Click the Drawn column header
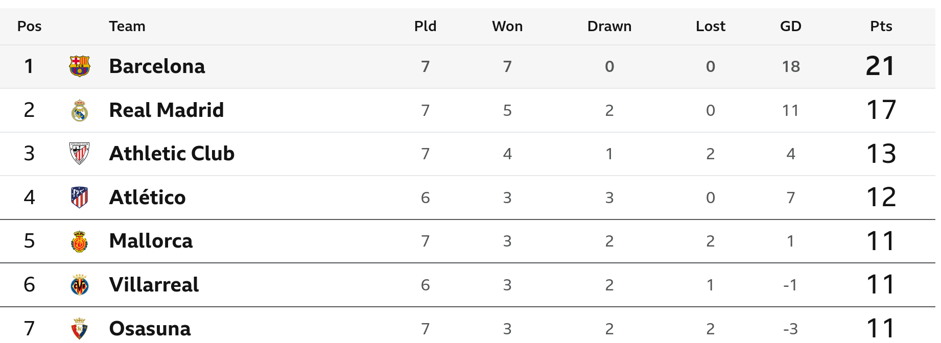Screen dimensions: 941x343 [609, 27]
